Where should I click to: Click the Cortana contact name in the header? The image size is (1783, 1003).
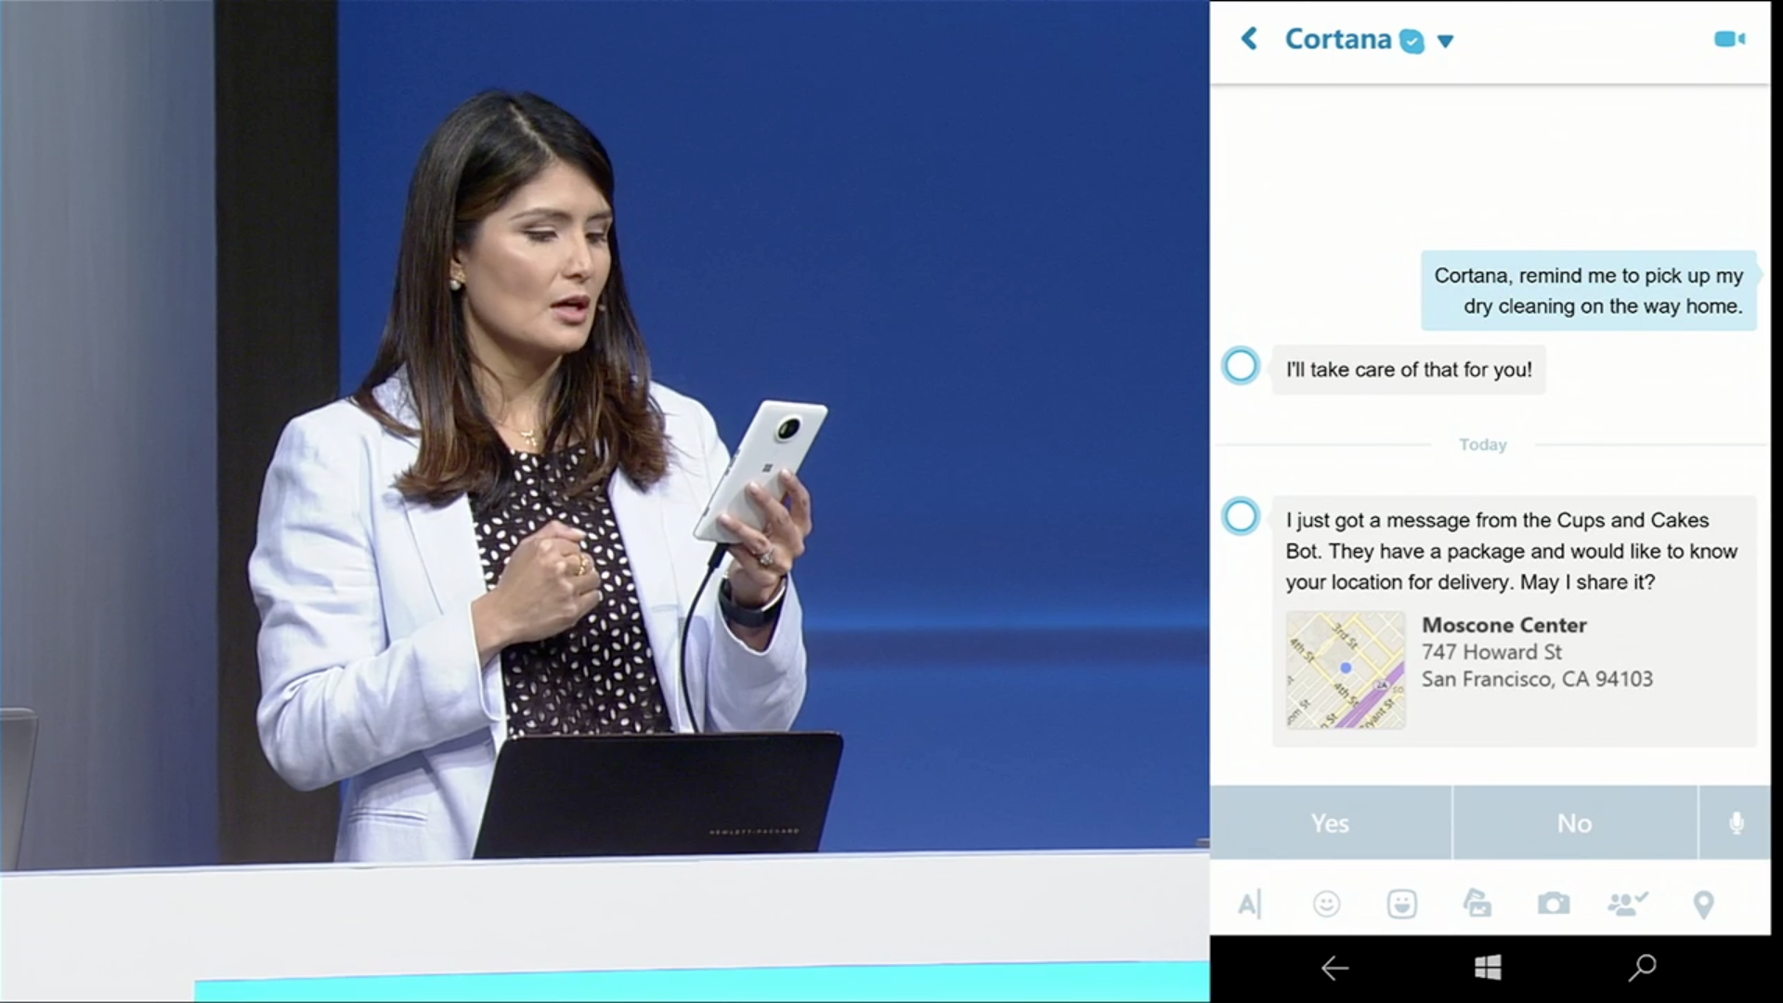[1337, 39]
